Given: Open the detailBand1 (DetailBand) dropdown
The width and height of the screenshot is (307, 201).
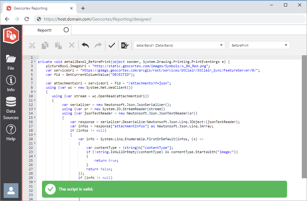Looking at the screenshot, I should point(179,45).
